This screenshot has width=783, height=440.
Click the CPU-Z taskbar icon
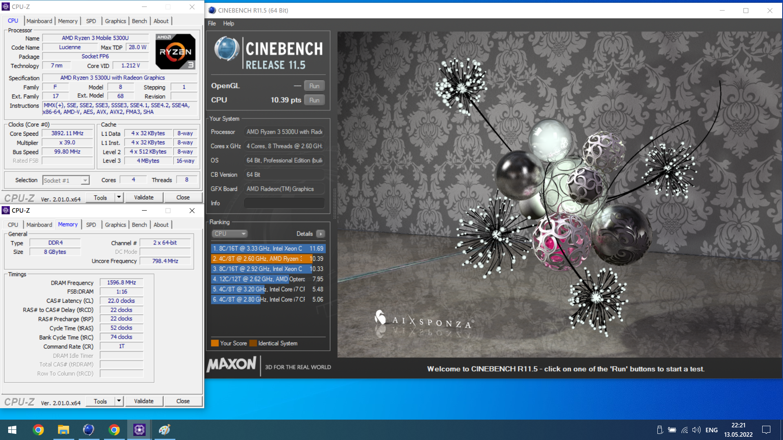click(139, 430)
